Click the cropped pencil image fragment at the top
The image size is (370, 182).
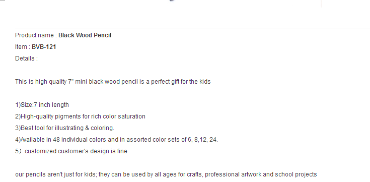tap(172, 1)
